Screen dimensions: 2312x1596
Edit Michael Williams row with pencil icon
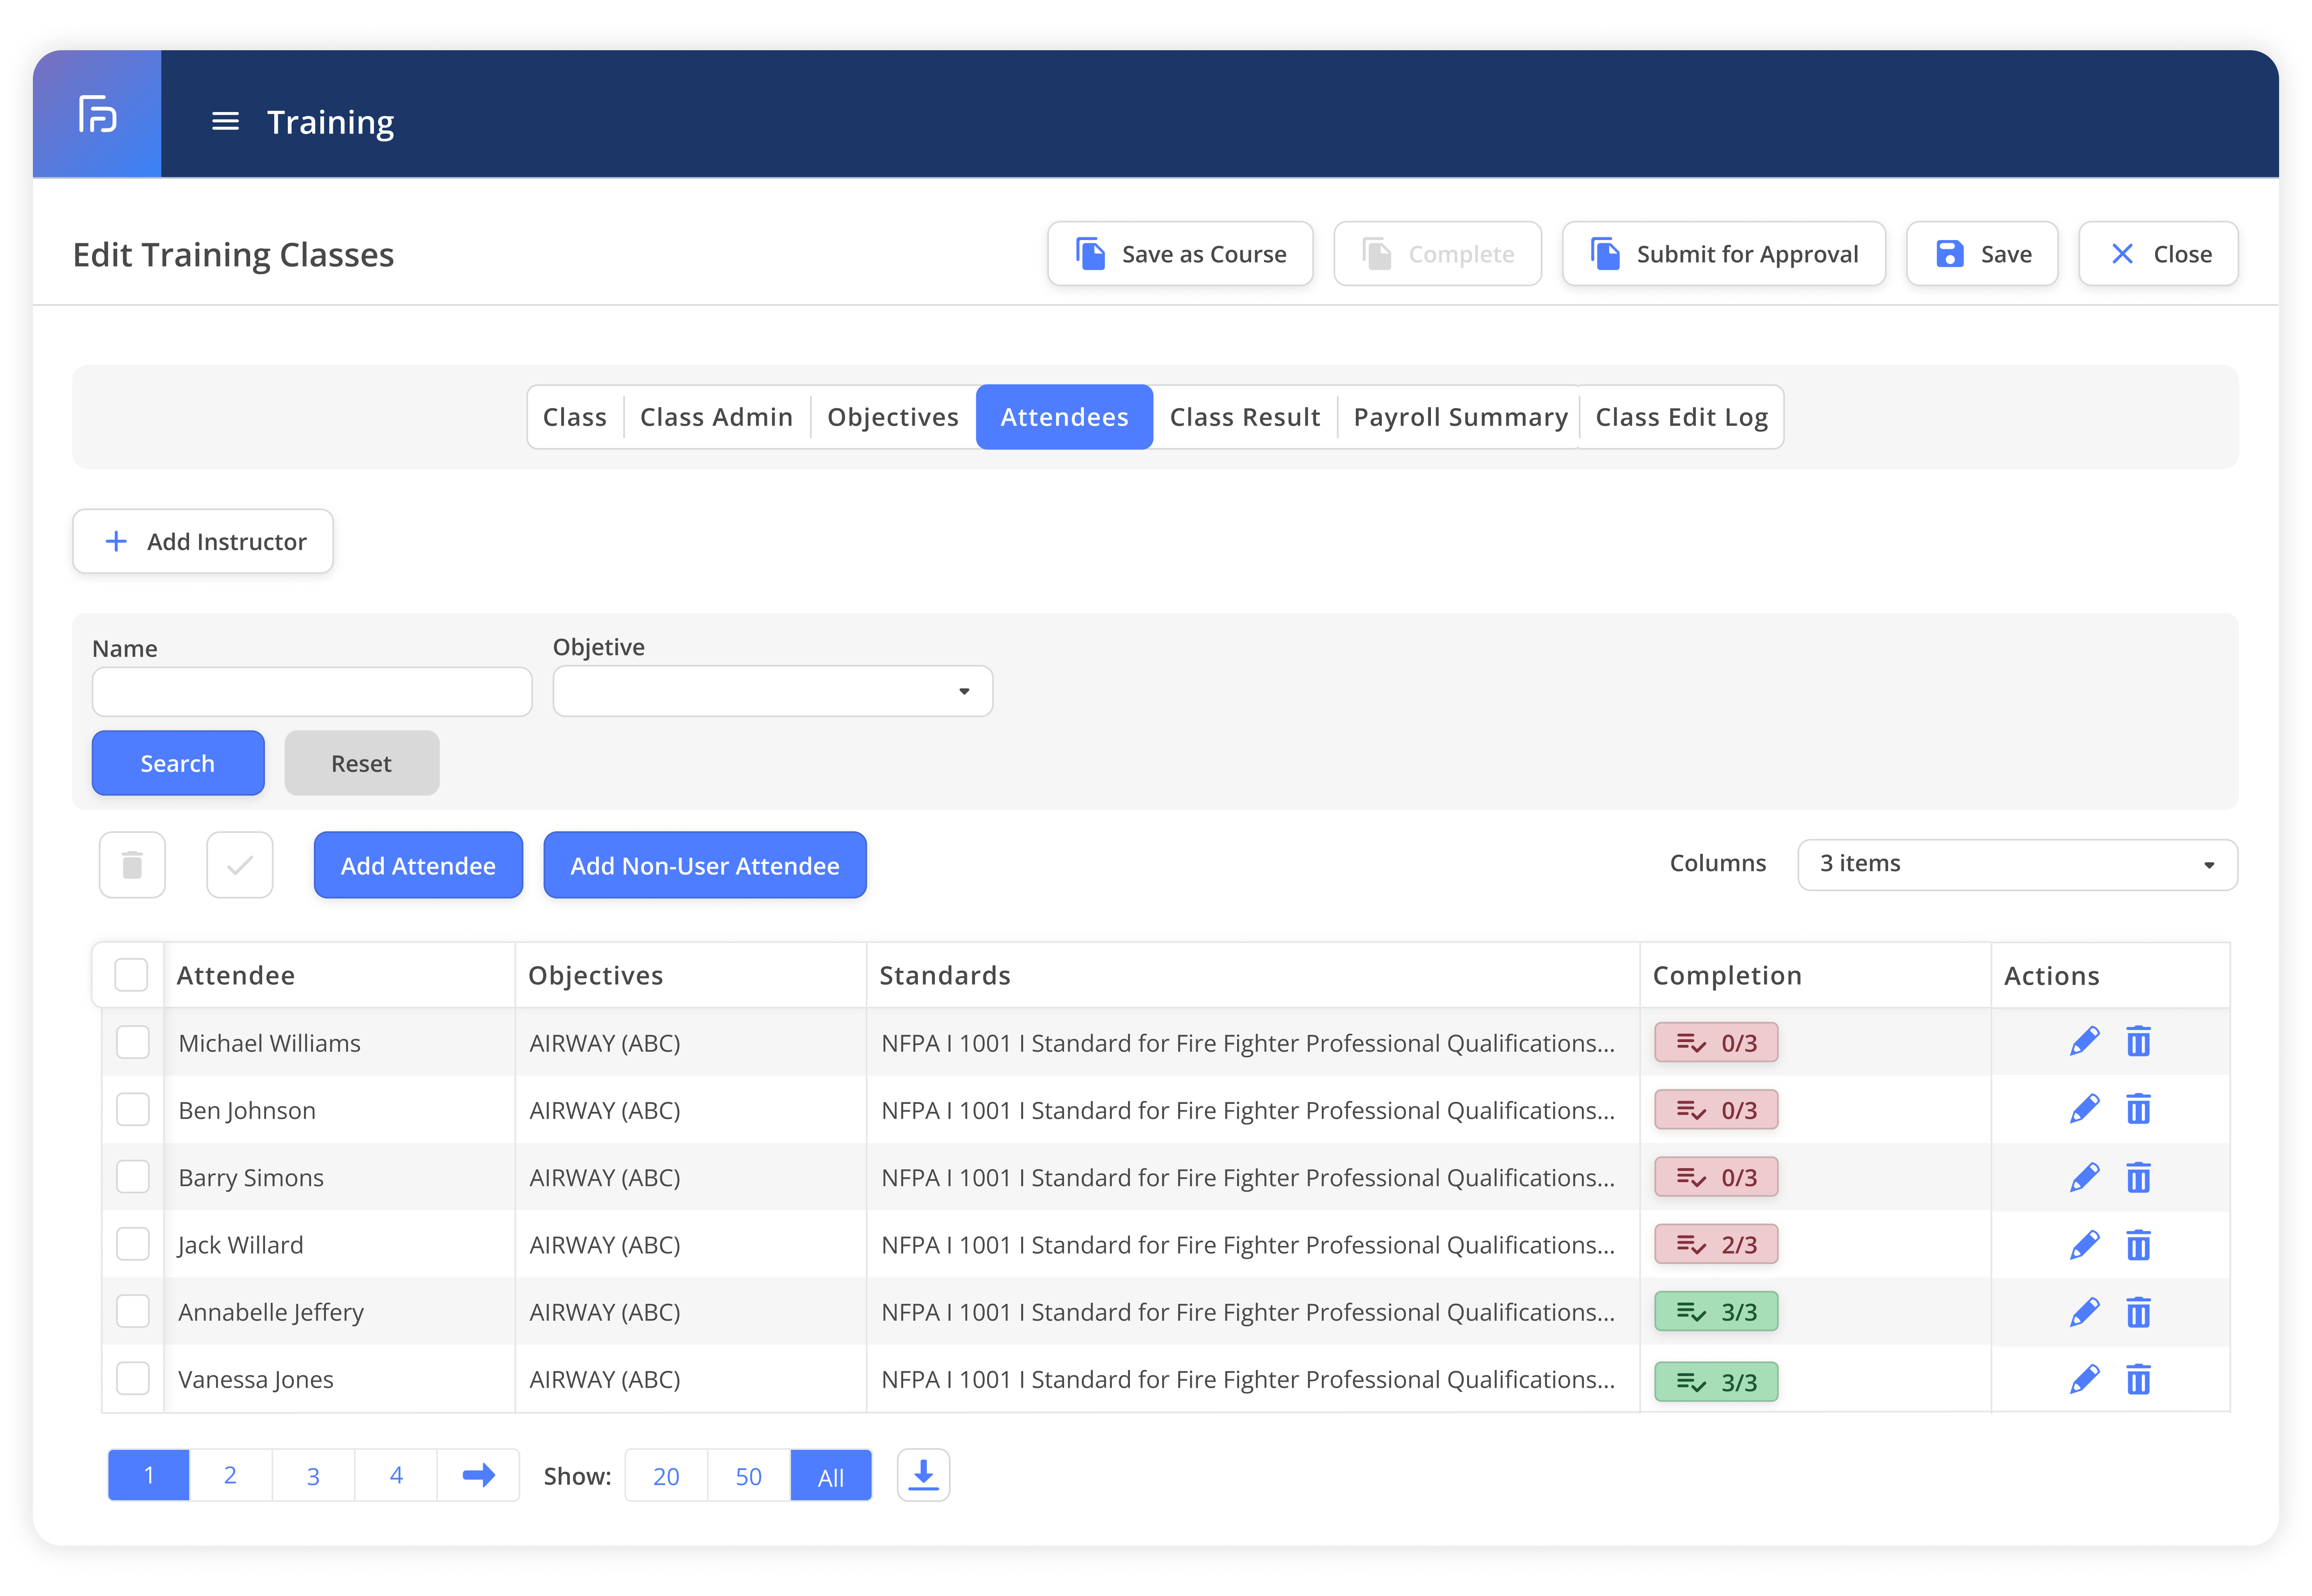(x=2084, y=1042)
